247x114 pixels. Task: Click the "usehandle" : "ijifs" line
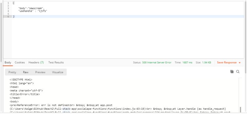(x=33, y=11)
